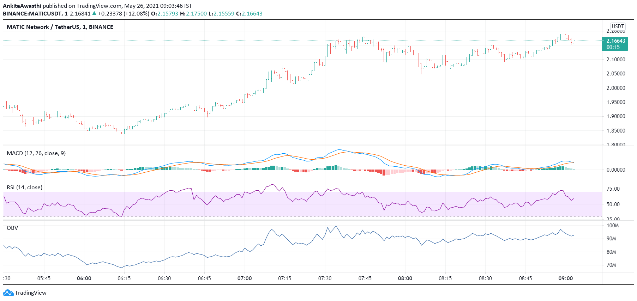The image size is (637, 301).
Task: Click the OBV 100M axis label
Action: pos(613,226)
